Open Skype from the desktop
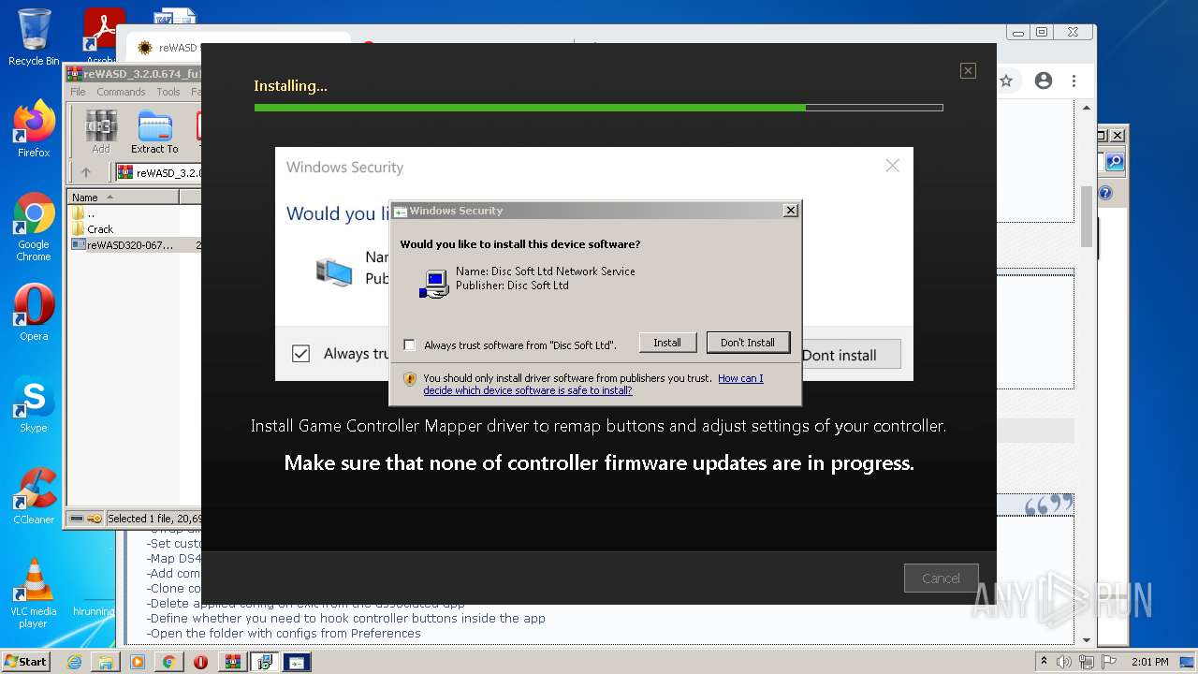 point(34,405)
